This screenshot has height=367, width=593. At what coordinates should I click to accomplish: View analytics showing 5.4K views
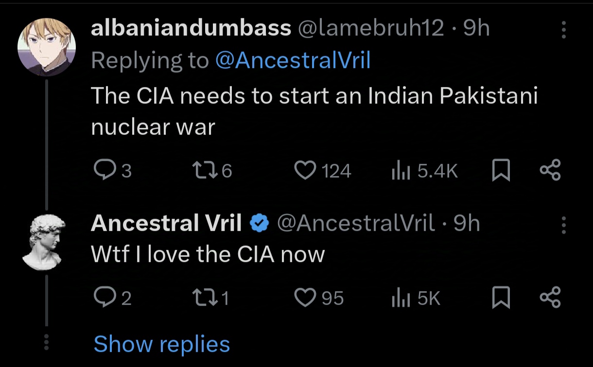point(400,171)
